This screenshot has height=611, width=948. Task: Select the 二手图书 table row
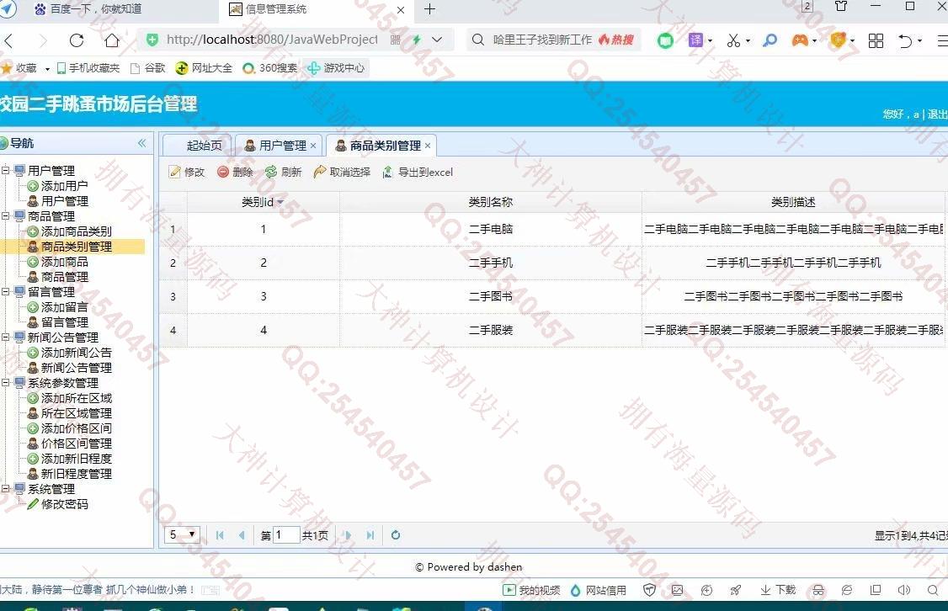[x=553, y=296]
